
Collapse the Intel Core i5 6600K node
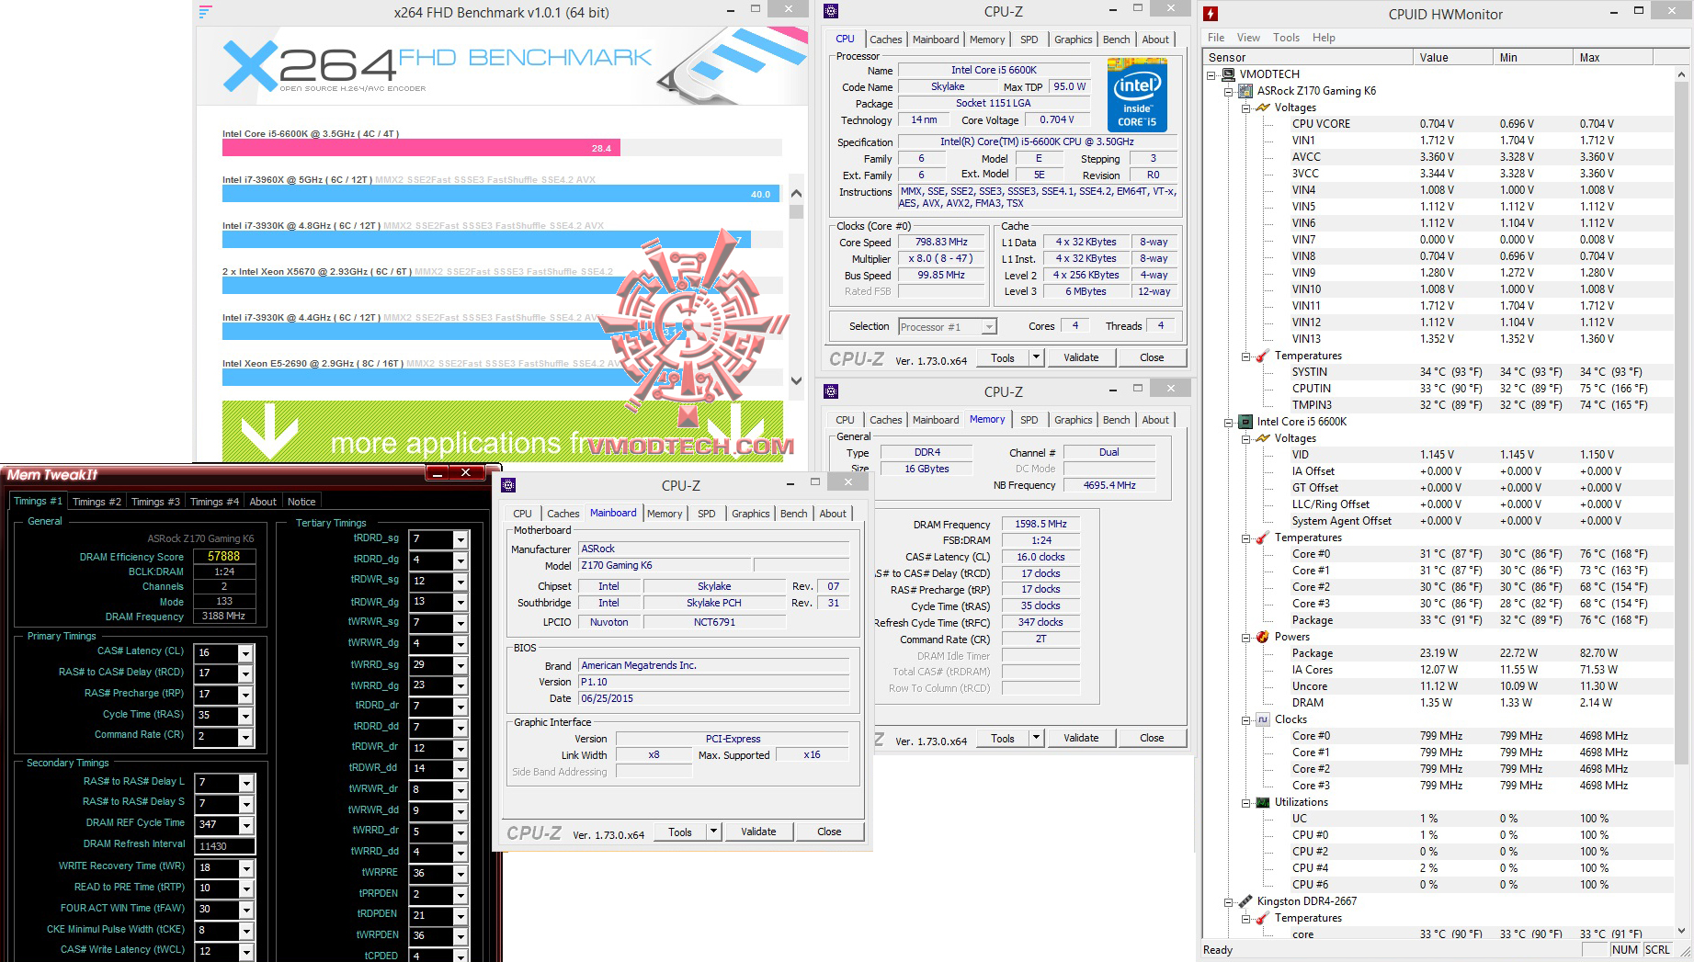tap(1228, 423)
